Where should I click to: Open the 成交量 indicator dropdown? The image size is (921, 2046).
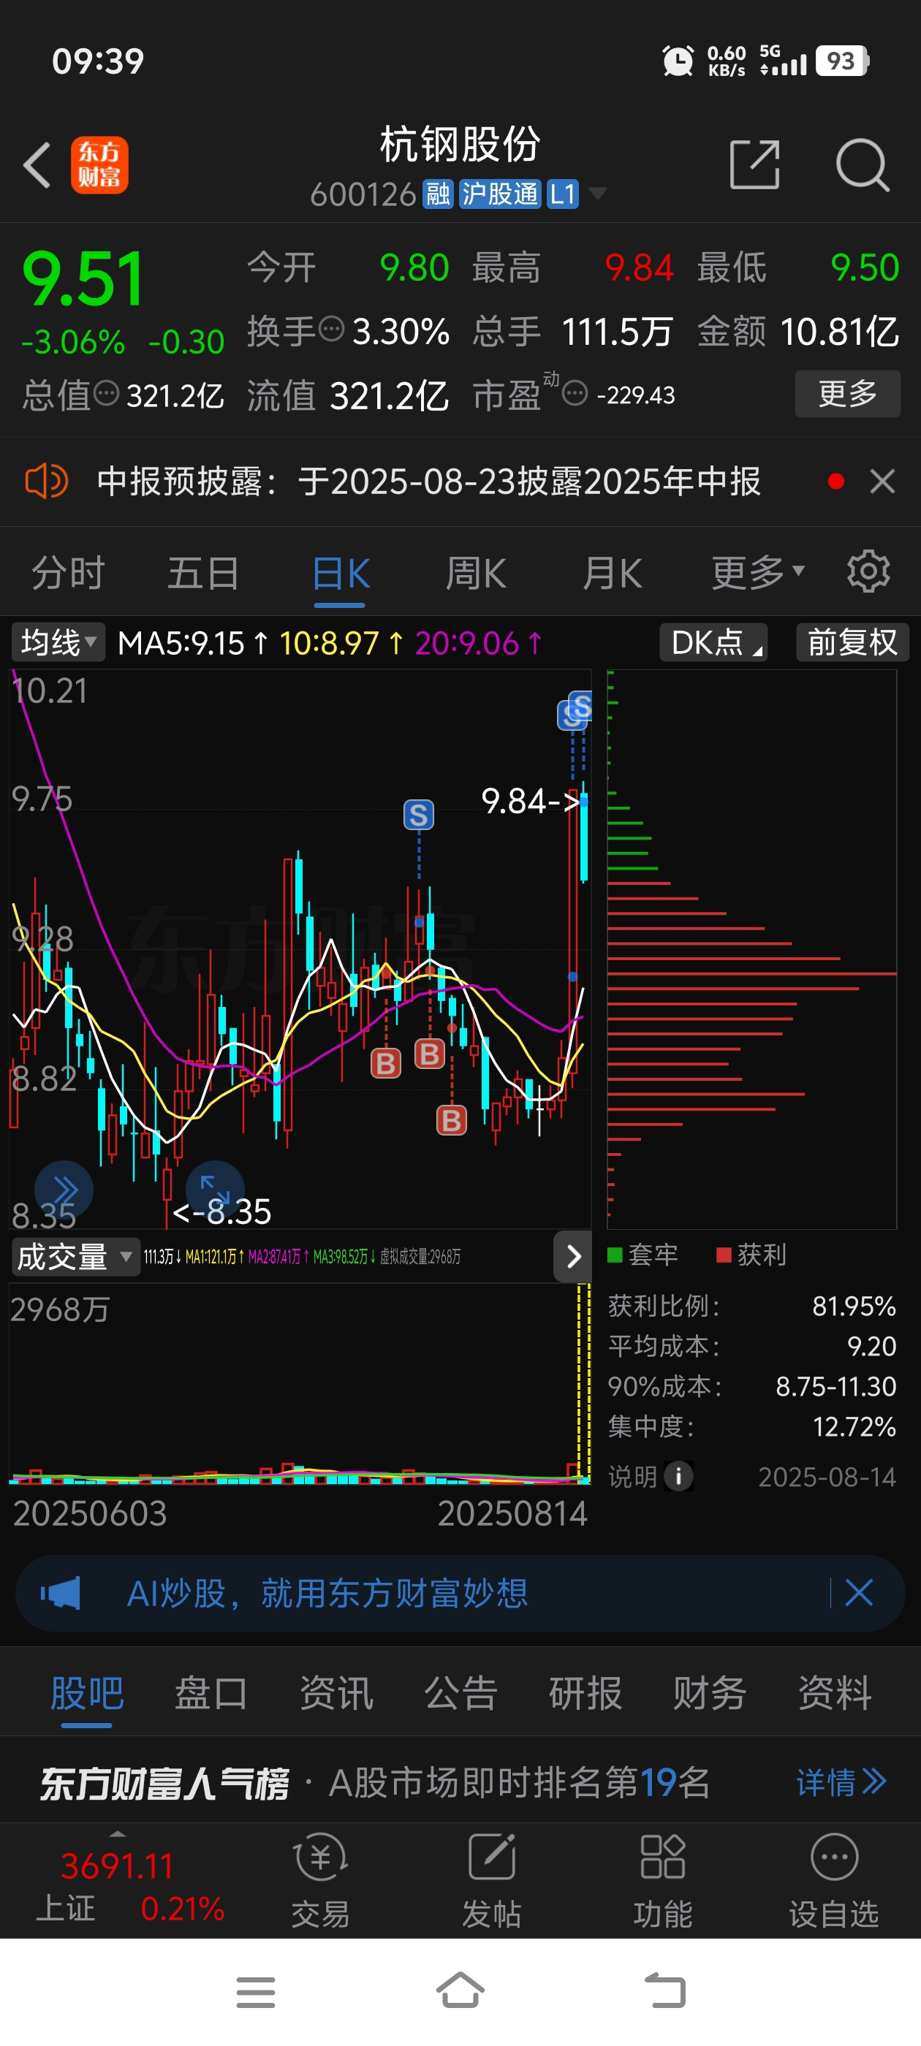pyautogui.click(x=75, y=1257)
